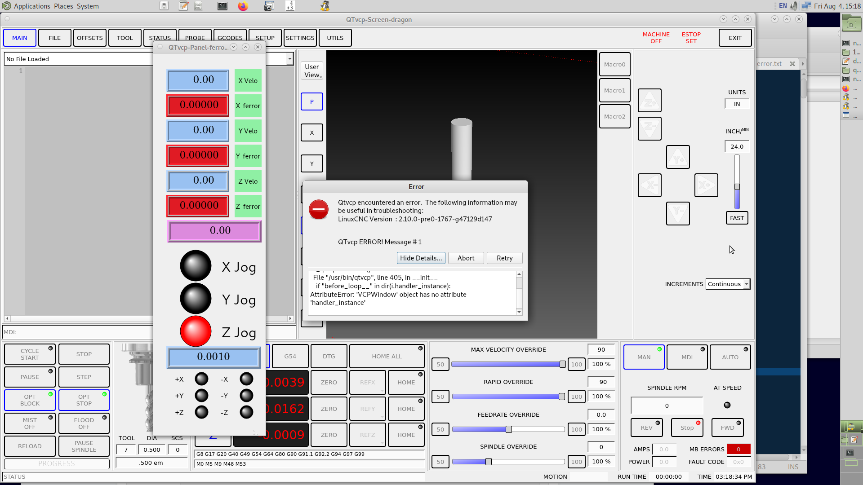The width and height of the screenshot is (863, 485).
Task: Switch to the TOOL tab
Action: (125, 38)
